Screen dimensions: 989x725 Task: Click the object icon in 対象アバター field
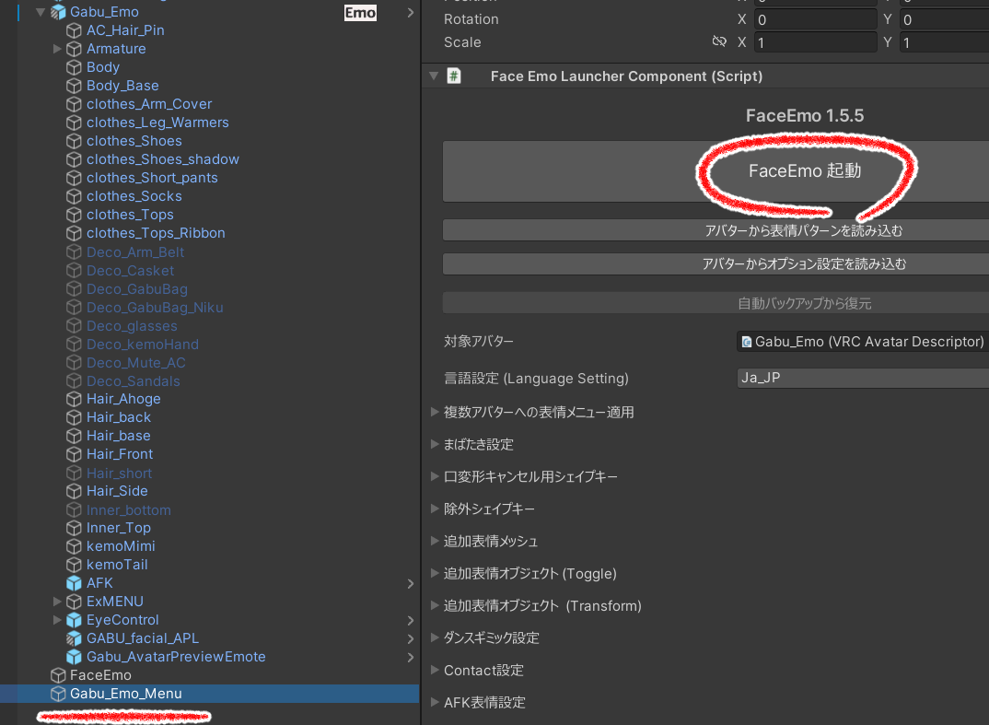coord(747,342)
